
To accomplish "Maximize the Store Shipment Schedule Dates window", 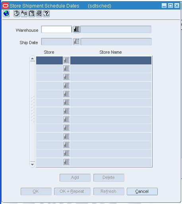I will pos(170,6).
